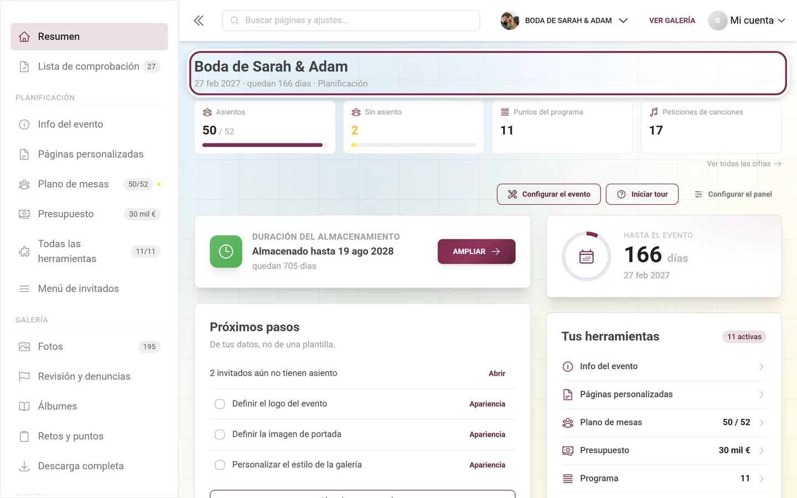The width and height of the screenshot is (797, 498).
Task: Click the Presupuesto money icon in sidebar
Action: 24,214
